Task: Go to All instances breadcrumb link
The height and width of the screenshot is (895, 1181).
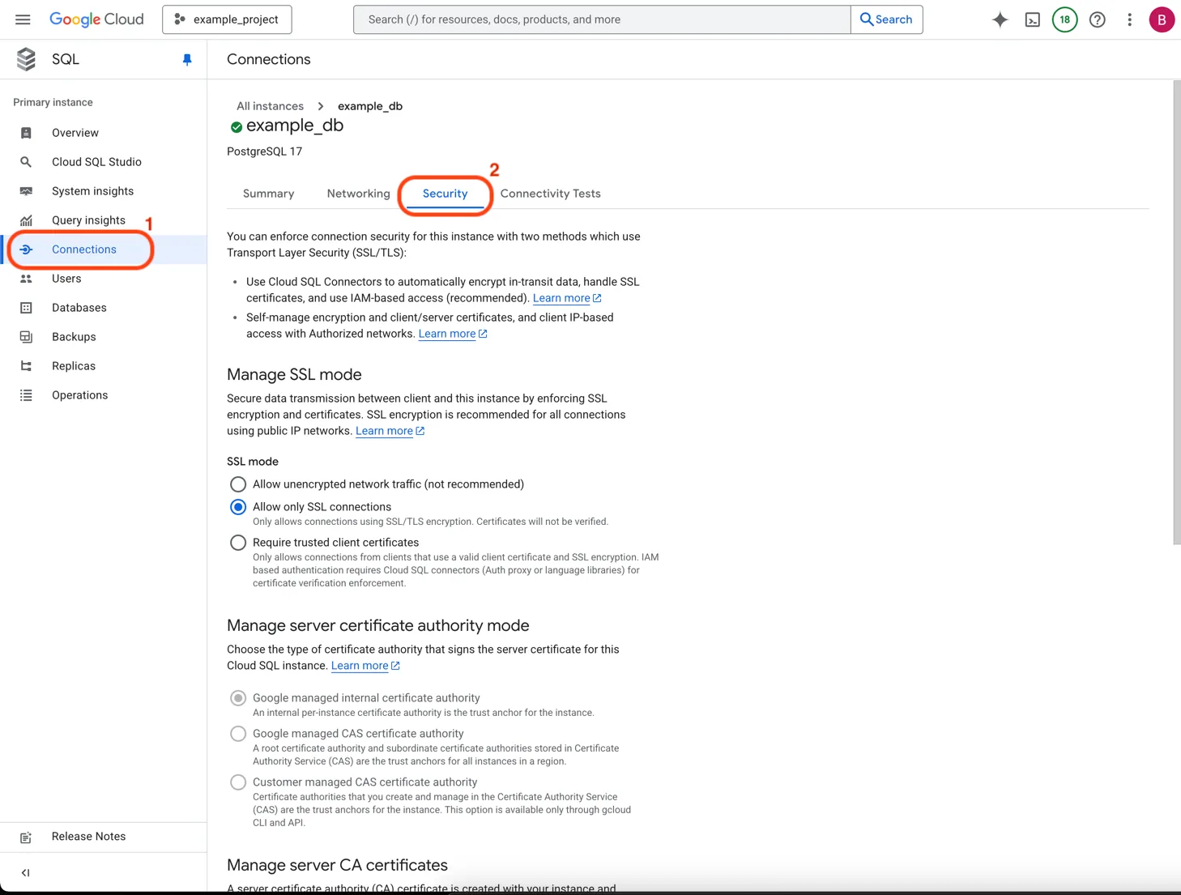Action: pos(270,106)
